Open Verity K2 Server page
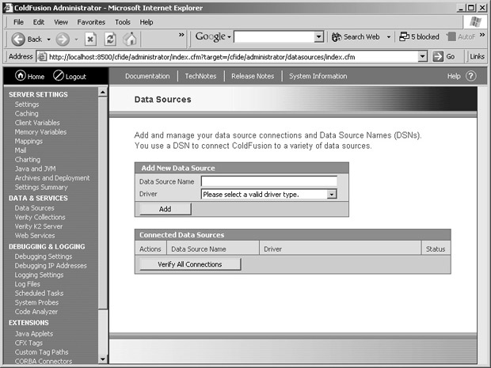 [x=39, y=226]
